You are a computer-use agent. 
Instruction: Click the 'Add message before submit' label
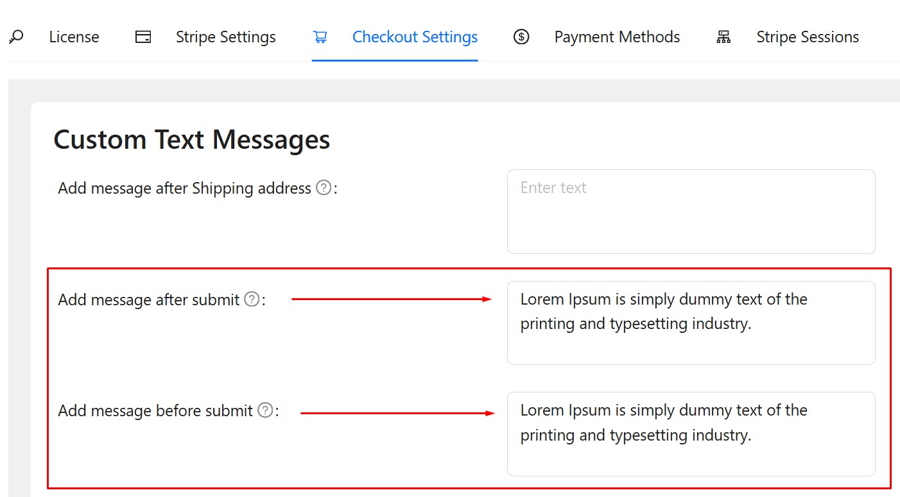click(x=155, y=411)
